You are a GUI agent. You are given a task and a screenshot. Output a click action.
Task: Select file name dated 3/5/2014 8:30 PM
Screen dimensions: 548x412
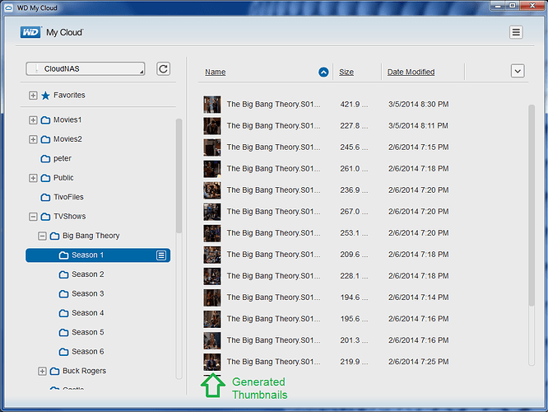273,105
